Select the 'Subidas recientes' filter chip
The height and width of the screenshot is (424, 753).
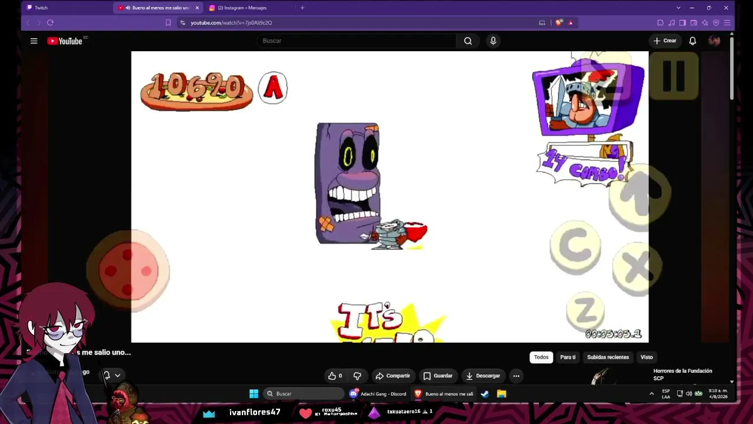pos(608,357)
